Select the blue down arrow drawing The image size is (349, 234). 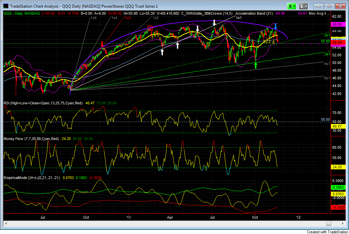(276, 27)
